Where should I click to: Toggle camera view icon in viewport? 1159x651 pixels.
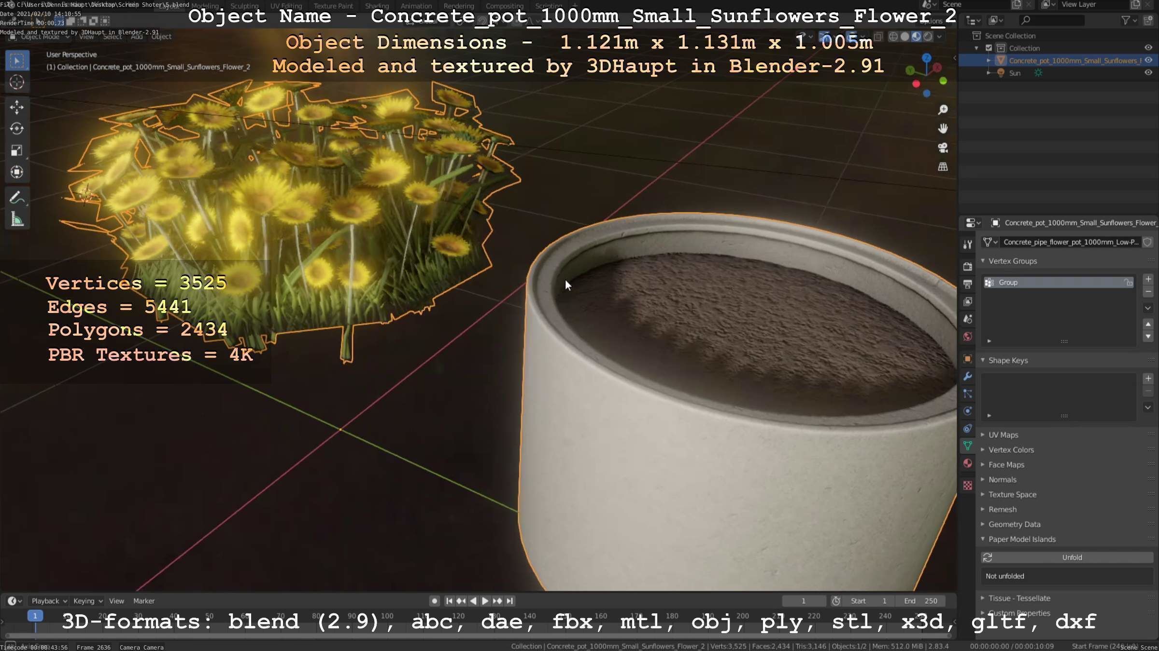tap(943, 148)
